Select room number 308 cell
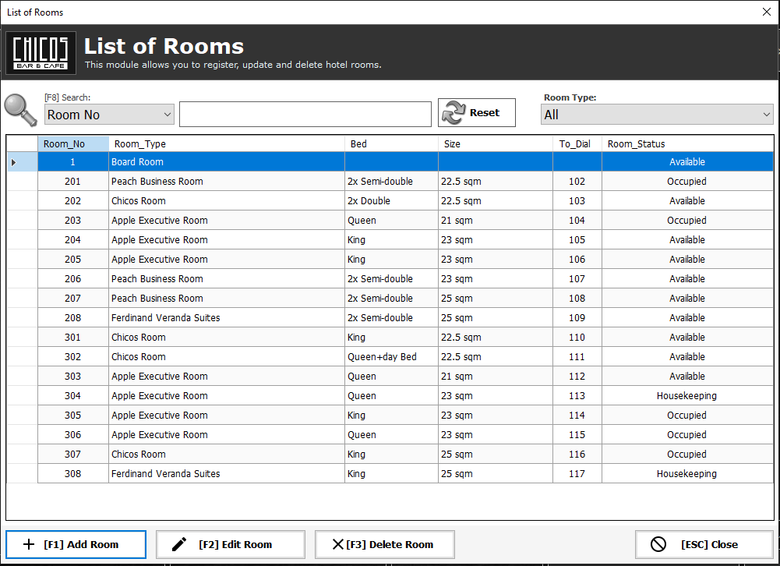780x566 pixels. point(73,473)
